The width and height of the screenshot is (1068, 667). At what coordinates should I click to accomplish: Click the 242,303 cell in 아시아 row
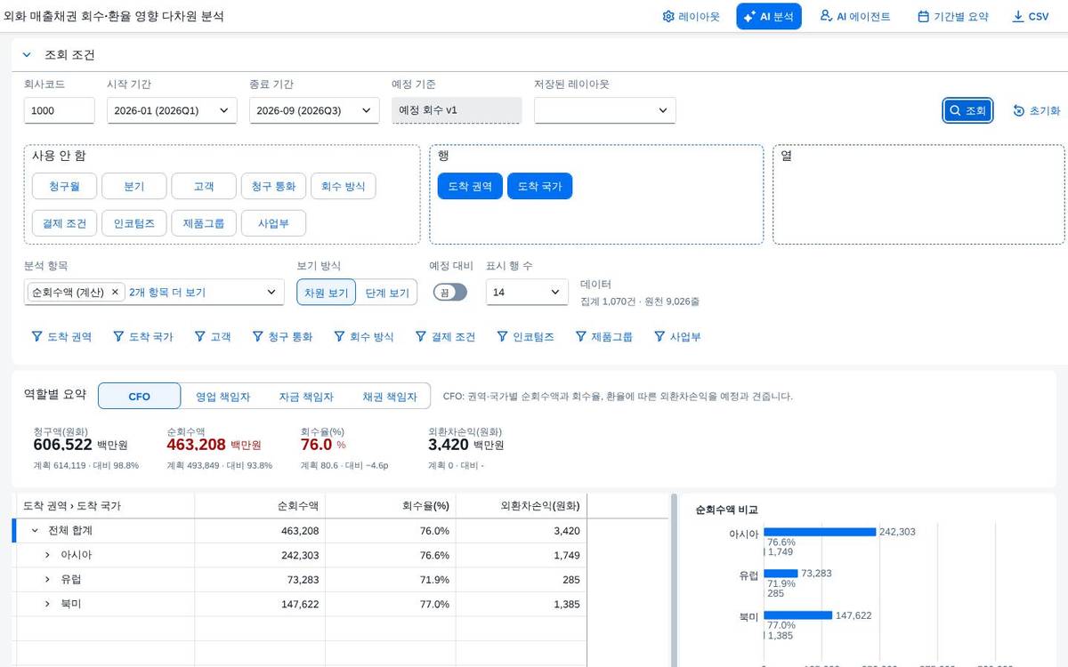tap(260, 555)
